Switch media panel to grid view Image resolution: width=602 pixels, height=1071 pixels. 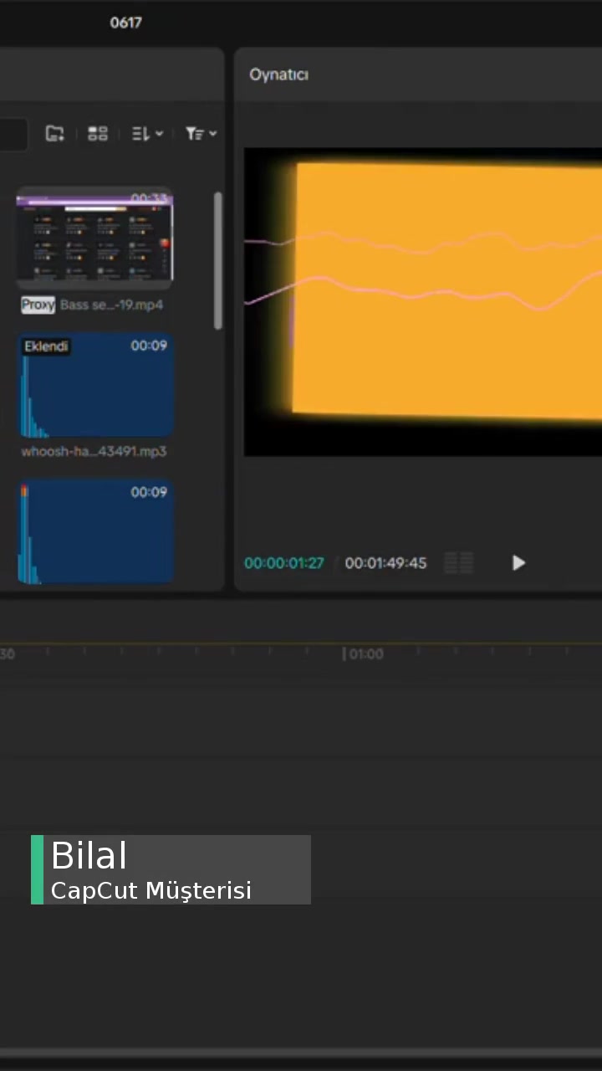98,134
